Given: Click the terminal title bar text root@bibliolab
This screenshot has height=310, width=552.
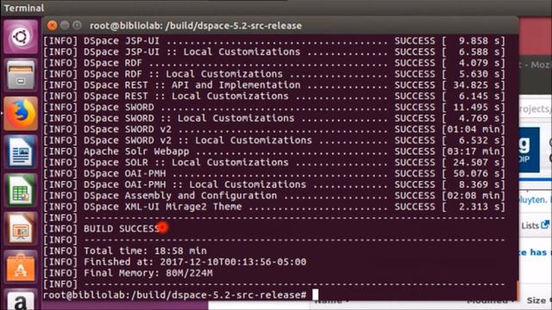Looking at the screenshot, I should coord(196,26).
